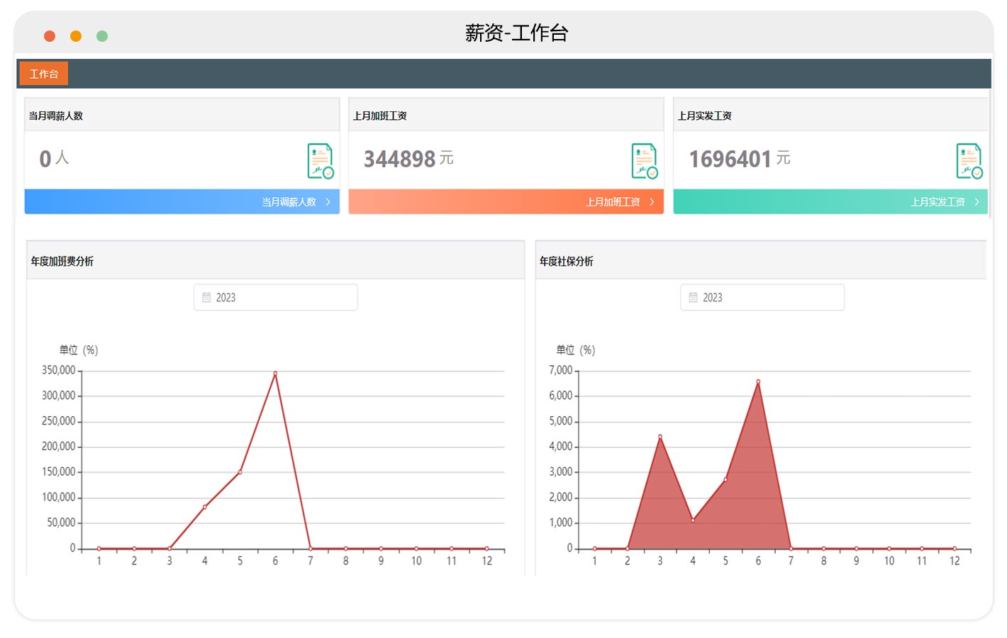Click the 344898 overtime salary value

click(399, 159)
